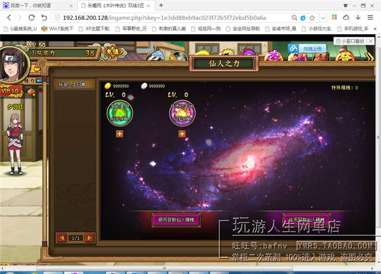Viewport: 381px width, 274px height.
Task: Close the 百度一下 tab
Action: (71, 6)
